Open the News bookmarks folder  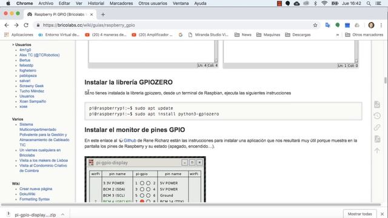point(243,35)
